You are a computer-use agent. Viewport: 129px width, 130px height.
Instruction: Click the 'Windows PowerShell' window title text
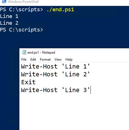point(23,2)
